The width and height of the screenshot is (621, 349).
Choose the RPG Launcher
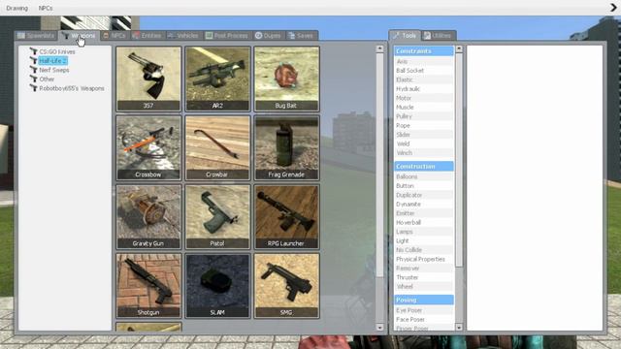click(x=286, y=216)
